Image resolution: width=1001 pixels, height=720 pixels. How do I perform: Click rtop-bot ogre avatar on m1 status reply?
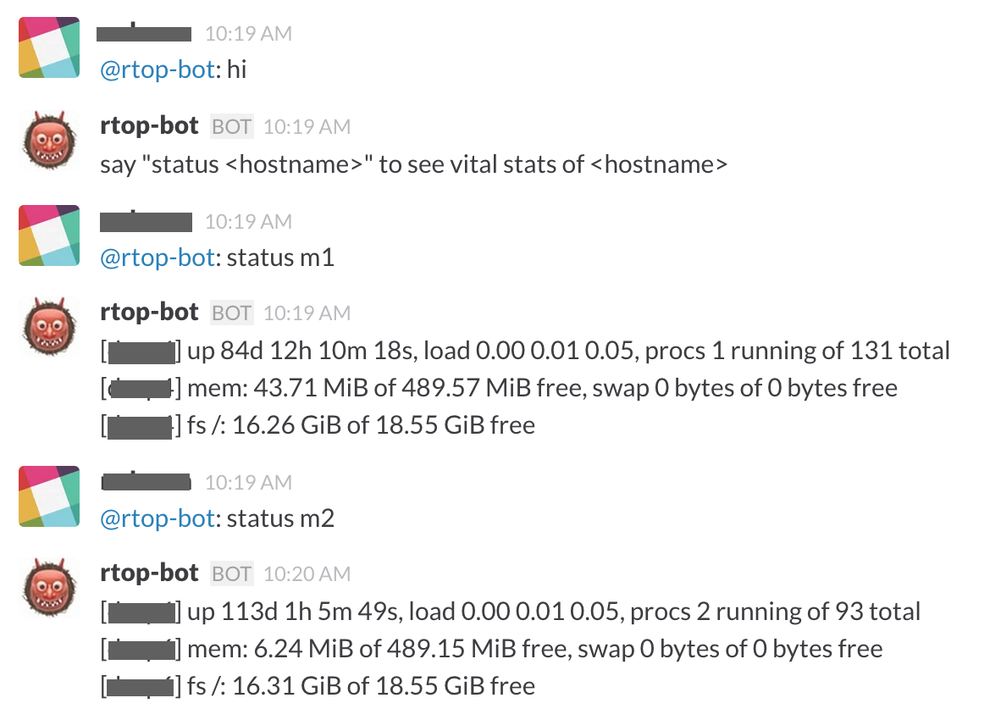(49, 327)
